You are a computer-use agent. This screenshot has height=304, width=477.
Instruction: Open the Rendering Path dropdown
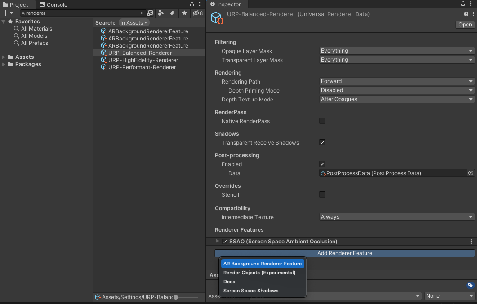coord(396,81)
